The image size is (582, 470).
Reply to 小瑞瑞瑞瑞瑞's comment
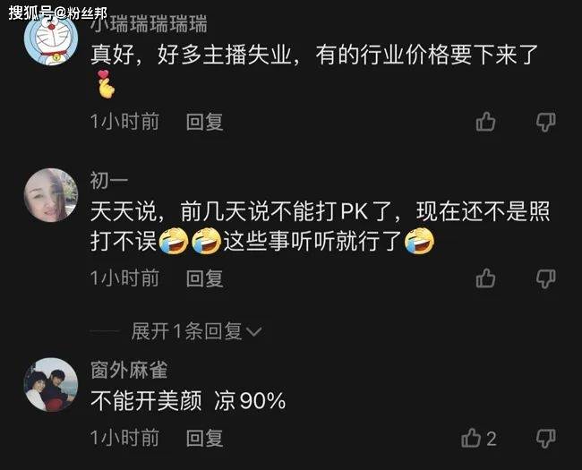coord(204,122)
